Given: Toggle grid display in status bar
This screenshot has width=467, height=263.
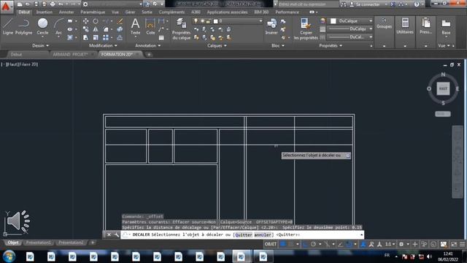Looking at the screenshot, I should [282, 244].
